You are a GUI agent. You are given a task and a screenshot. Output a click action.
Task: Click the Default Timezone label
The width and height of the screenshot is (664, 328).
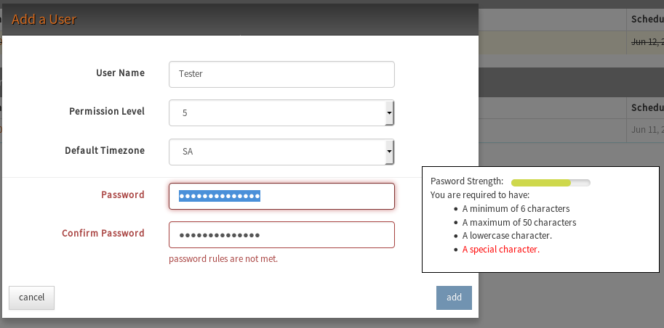click(105, 150)
